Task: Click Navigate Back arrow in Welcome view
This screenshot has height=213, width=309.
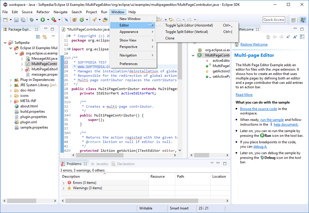Action: coord(275,37)
